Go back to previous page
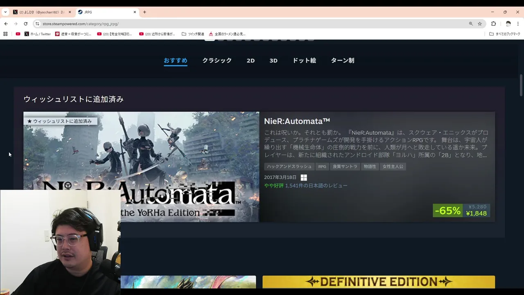The height and width of the screenshot is (295, 524). (6, 24)
